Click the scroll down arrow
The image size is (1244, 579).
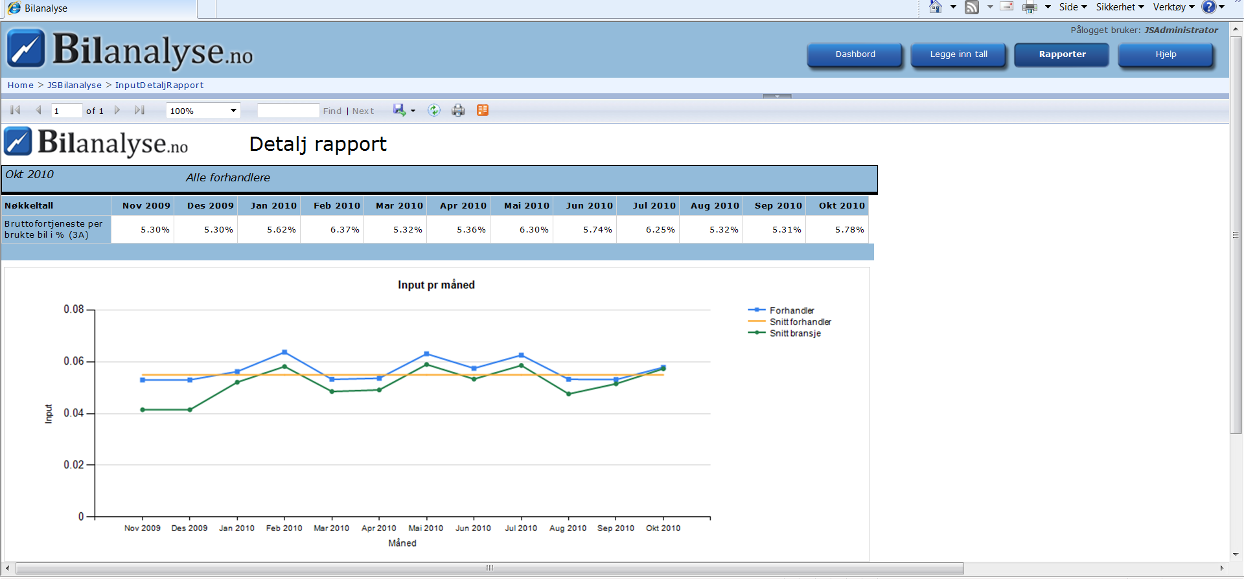(x=1236, y=555)
